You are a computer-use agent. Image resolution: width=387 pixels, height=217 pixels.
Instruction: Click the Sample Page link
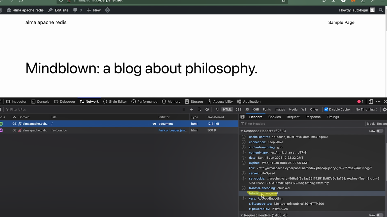(x=341, y=22)
